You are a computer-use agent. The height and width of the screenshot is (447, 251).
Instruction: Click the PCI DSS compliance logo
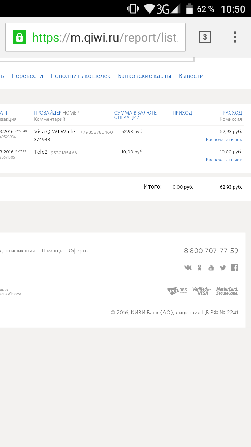point(177,291)
